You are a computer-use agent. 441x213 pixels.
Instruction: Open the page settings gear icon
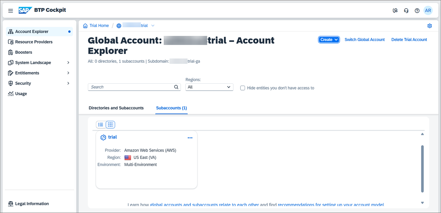[x=430, y=26]
